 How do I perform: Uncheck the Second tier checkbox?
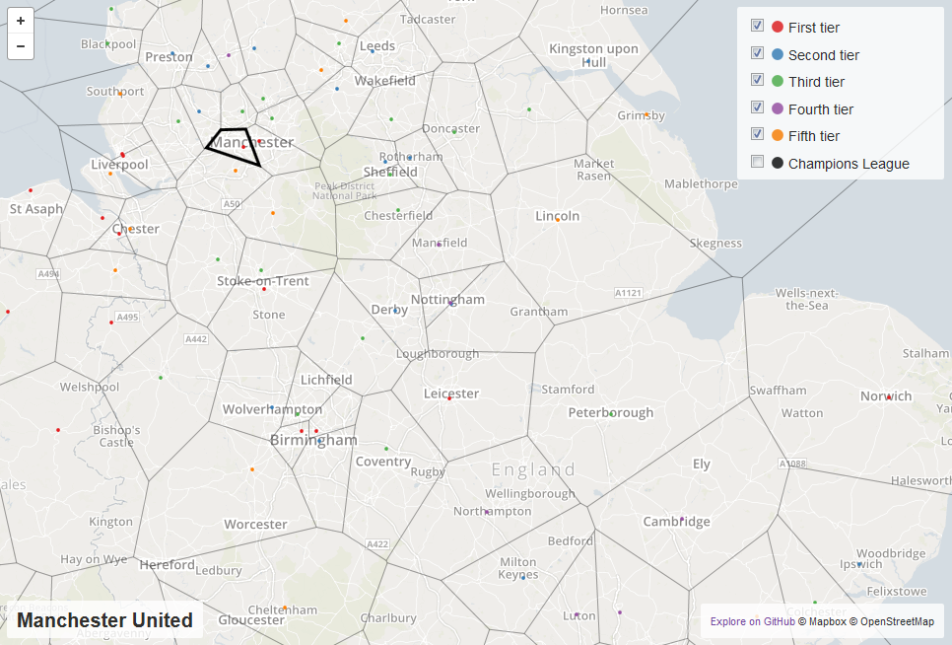757,53
